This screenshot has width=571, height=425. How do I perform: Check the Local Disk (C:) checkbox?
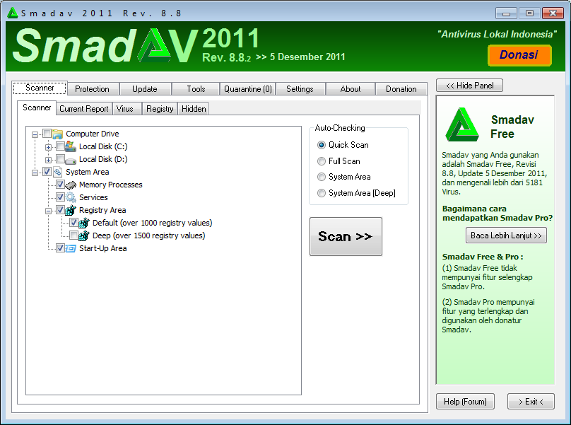click(60, 146)
